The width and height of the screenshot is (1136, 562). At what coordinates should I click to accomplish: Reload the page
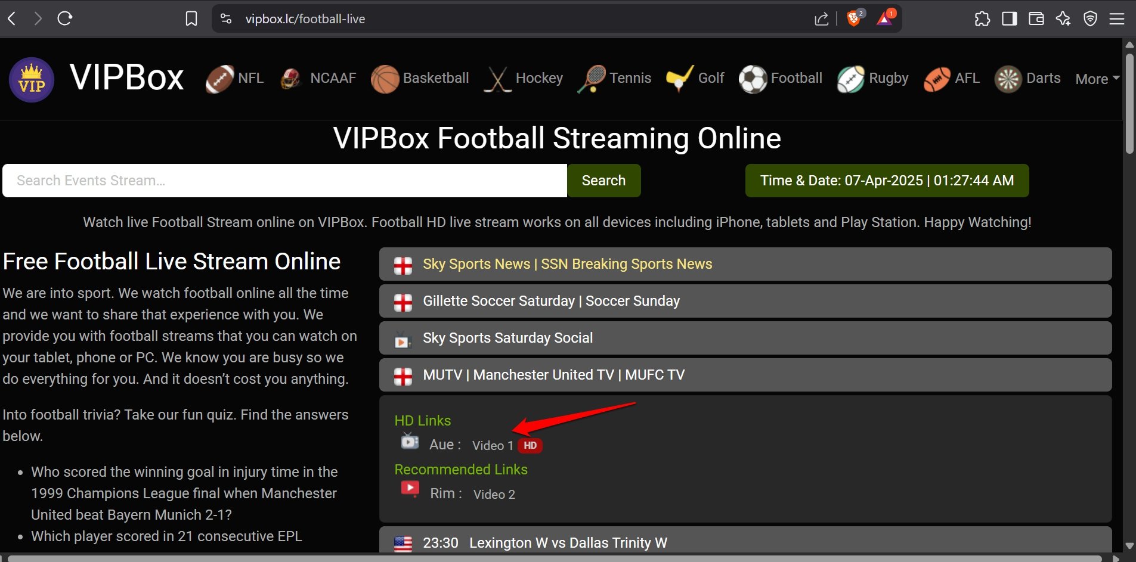[x=65, y=18]
